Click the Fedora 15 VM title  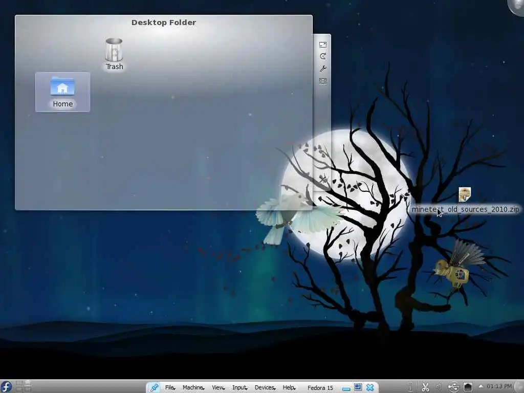point(320,388)
